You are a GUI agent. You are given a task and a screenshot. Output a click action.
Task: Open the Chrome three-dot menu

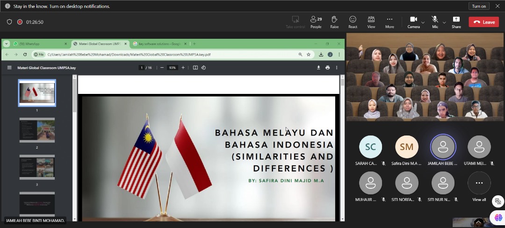[x=339, y=54]
